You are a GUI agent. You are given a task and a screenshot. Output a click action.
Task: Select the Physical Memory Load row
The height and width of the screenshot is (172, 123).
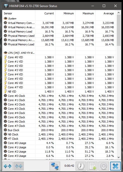[59, 44]
